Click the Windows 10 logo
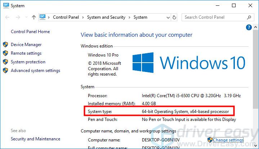The width and height of the screenshot is (259, 149). [x=189, y=63]
